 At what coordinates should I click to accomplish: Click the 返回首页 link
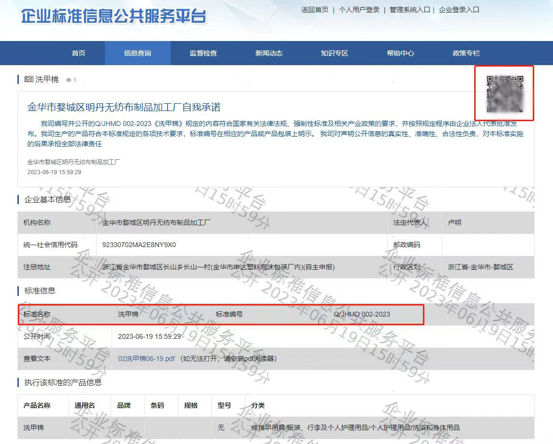coord(315,10)
